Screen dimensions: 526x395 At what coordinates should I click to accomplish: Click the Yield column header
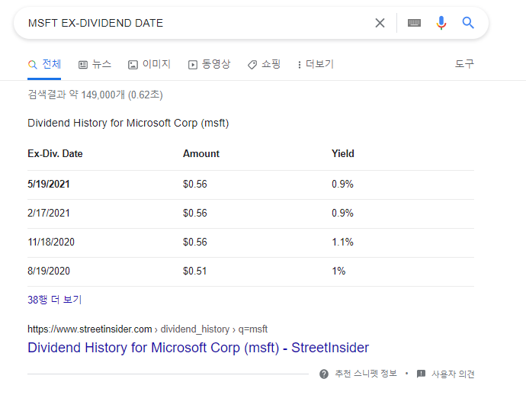(x=343, y=153)
